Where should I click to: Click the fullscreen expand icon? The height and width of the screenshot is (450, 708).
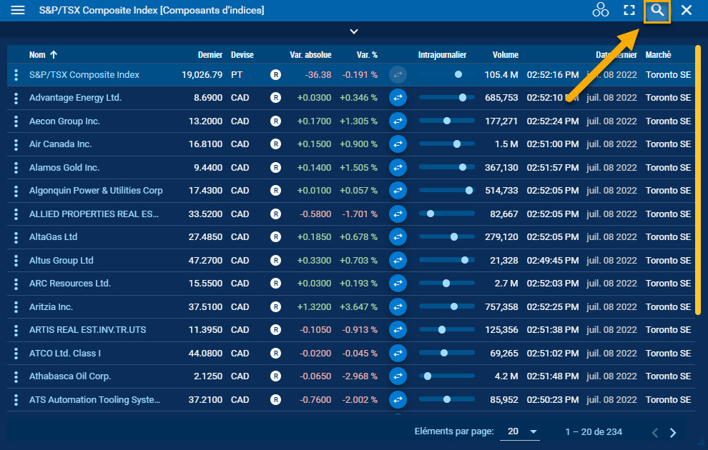[x=629, y=10]
